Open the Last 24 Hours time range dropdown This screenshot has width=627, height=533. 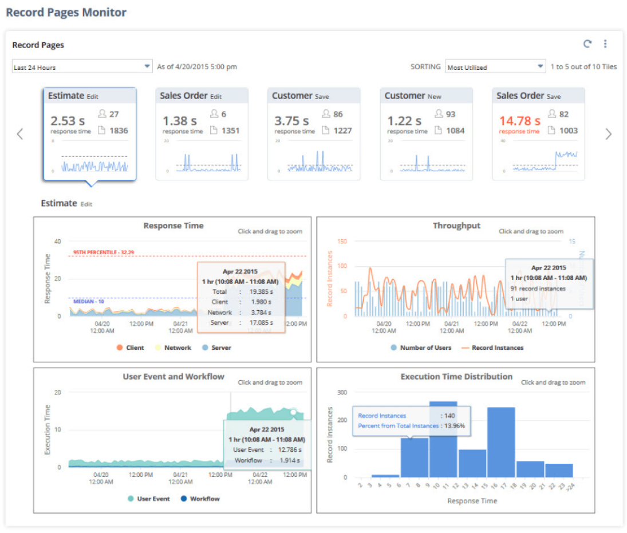[x=82, y=67]
